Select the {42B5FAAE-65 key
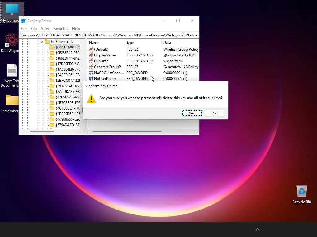Image resolution: width=317 pixels, height=237 pixels. coord(67,97)
